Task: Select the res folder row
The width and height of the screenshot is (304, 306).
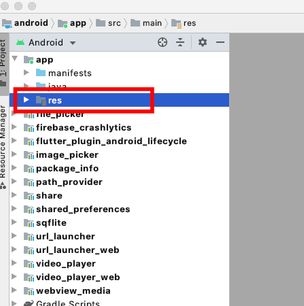Action: (x=119, y=100)
